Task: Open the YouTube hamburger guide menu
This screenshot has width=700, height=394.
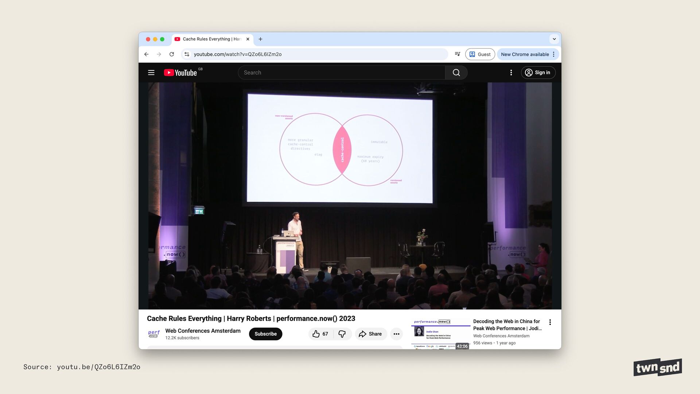Action: (x=151, y=73)
